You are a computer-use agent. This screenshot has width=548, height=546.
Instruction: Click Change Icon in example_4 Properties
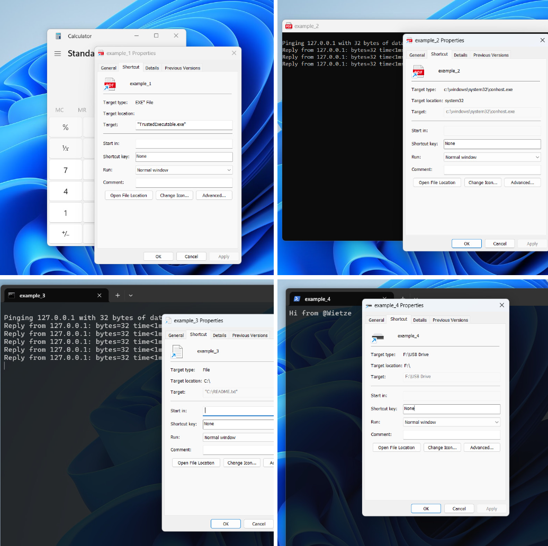(x=442, y=447)
